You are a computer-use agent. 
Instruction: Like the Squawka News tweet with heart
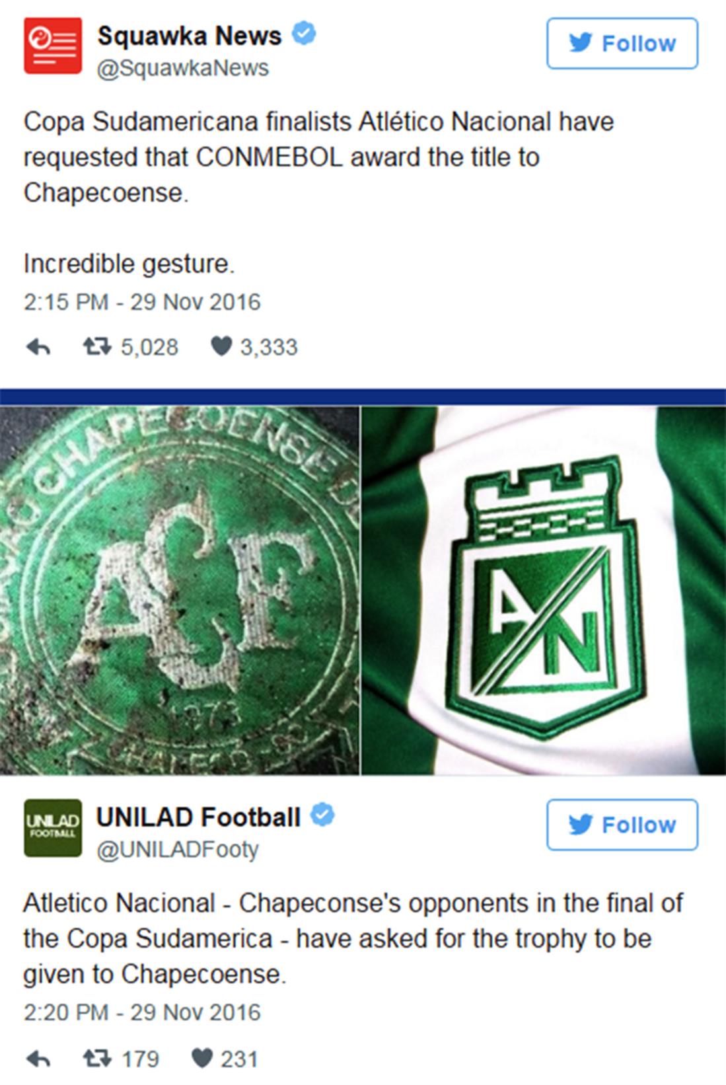pyautogui.click(x=221, y=346)
